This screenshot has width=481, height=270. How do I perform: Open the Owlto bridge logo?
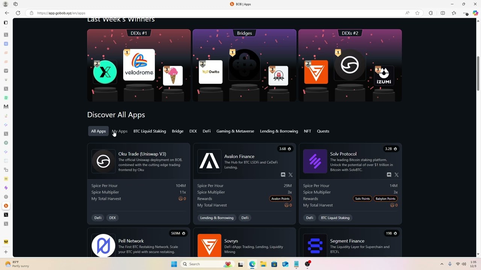coord(211,72)
